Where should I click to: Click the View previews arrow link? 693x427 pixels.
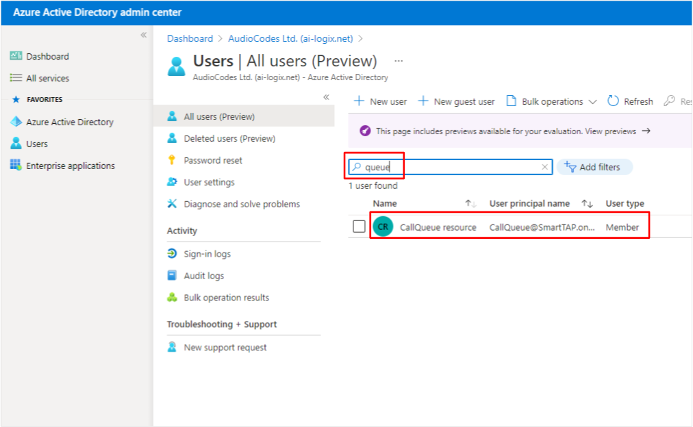618,131
